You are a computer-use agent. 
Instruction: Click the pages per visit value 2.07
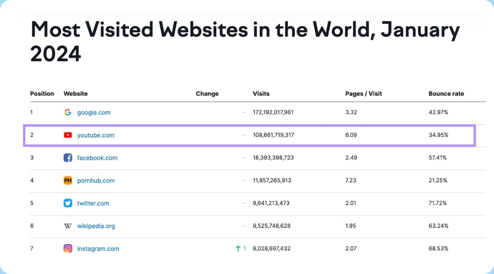(351, 248)
